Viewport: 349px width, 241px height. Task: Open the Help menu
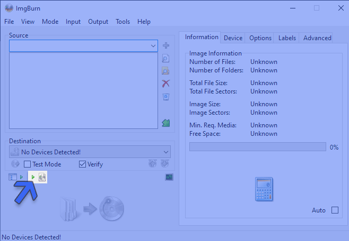click(144, 22)
